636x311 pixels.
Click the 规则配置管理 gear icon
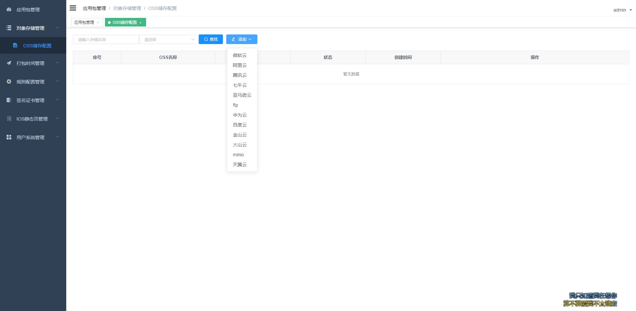point(9,81)
